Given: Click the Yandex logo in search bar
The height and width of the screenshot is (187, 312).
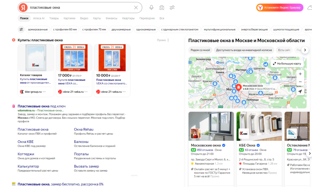Looking at the screenshot, I should point(23,8).
